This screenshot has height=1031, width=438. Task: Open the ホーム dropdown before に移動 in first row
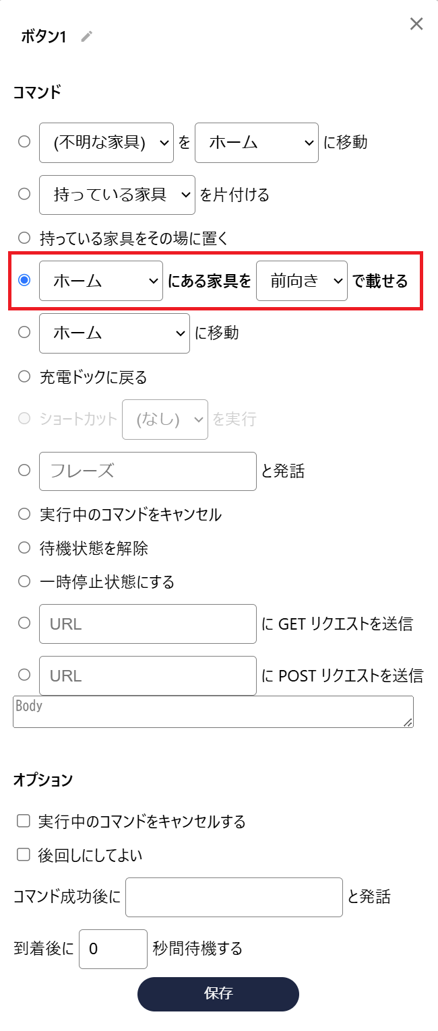coord(257,142)
